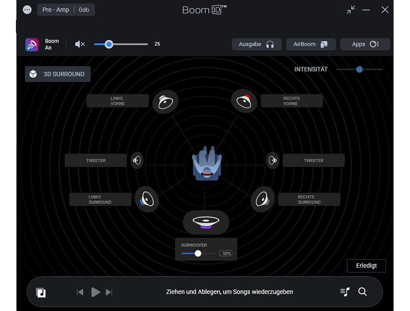Click the devices icon in AirBoom

pos(324,44)
